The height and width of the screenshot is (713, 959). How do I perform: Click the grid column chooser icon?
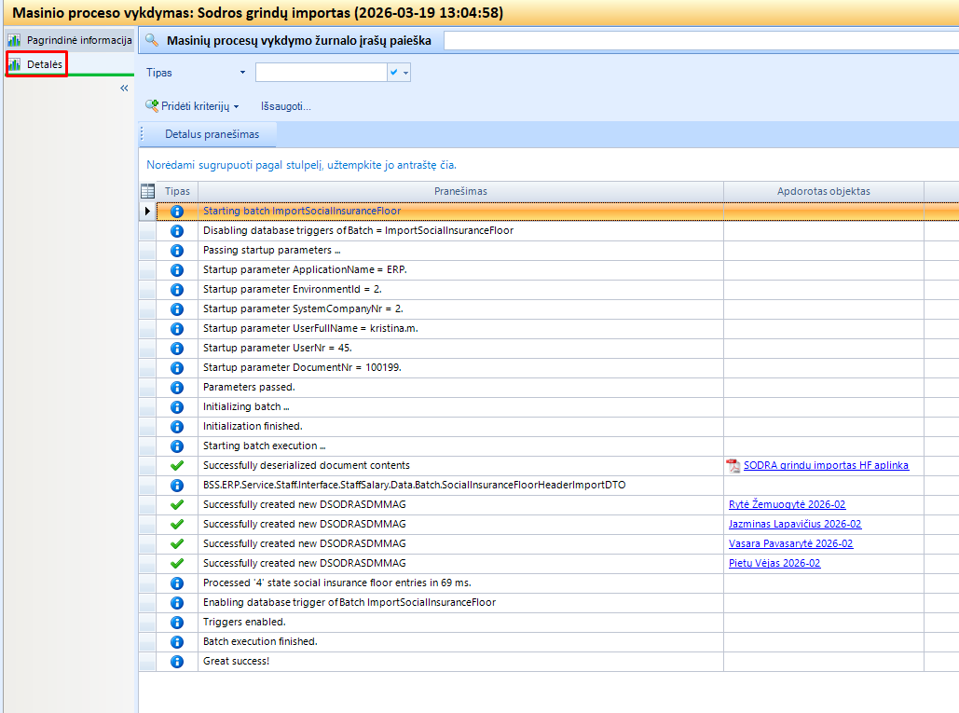[147, 191]
